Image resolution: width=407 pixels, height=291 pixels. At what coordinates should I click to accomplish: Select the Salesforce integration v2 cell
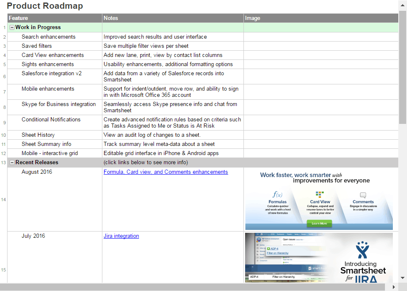[x=55, y=76]
